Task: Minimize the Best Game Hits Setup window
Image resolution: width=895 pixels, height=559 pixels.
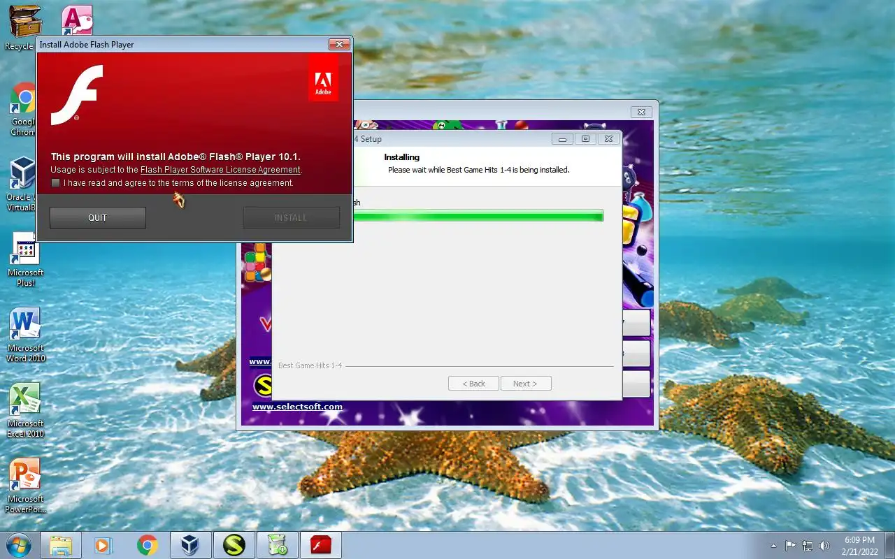Action: (x=562, y=139)
